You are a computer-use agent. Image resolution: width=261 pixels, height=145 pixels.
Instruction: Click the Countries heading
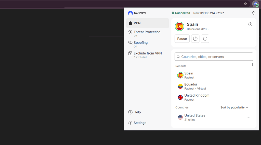tap(182, 108)
